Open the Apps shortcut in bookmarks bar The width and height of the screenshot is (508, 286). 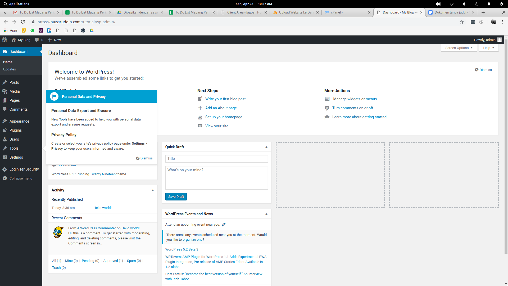point(11,30)
